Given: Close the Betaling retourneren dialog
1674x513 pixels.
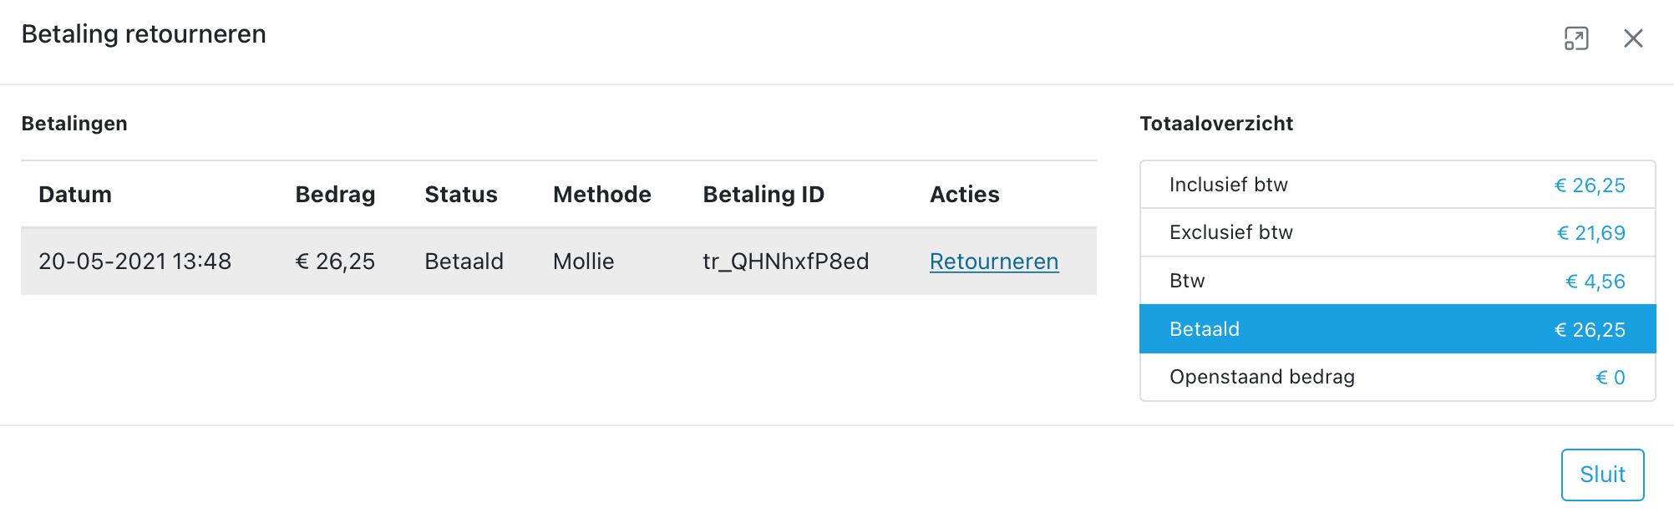Looking at the screenshot, I should pos(1633,38).
